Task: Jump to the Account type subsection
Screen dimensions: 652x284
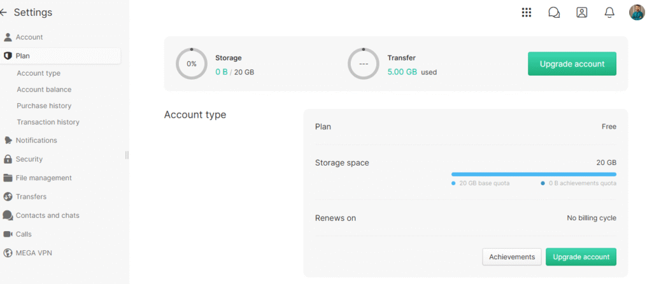Action: click(x=38, y=73)
